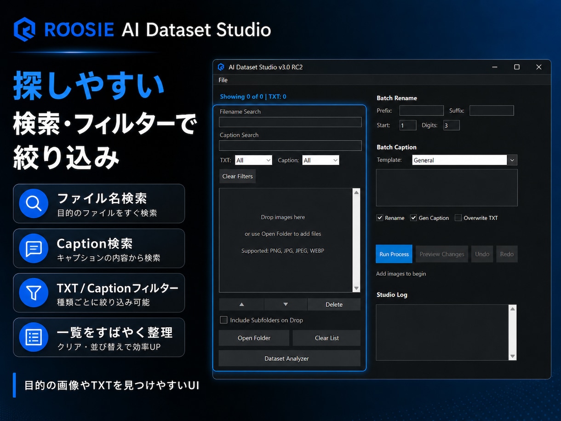Click the Undo button
The image size is (561, 421).
pyautogui.click(x=482, y=254)
